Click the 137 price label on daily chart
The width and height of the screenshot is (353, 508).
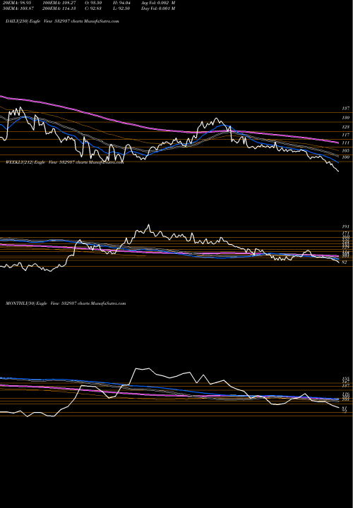[345, 108]
